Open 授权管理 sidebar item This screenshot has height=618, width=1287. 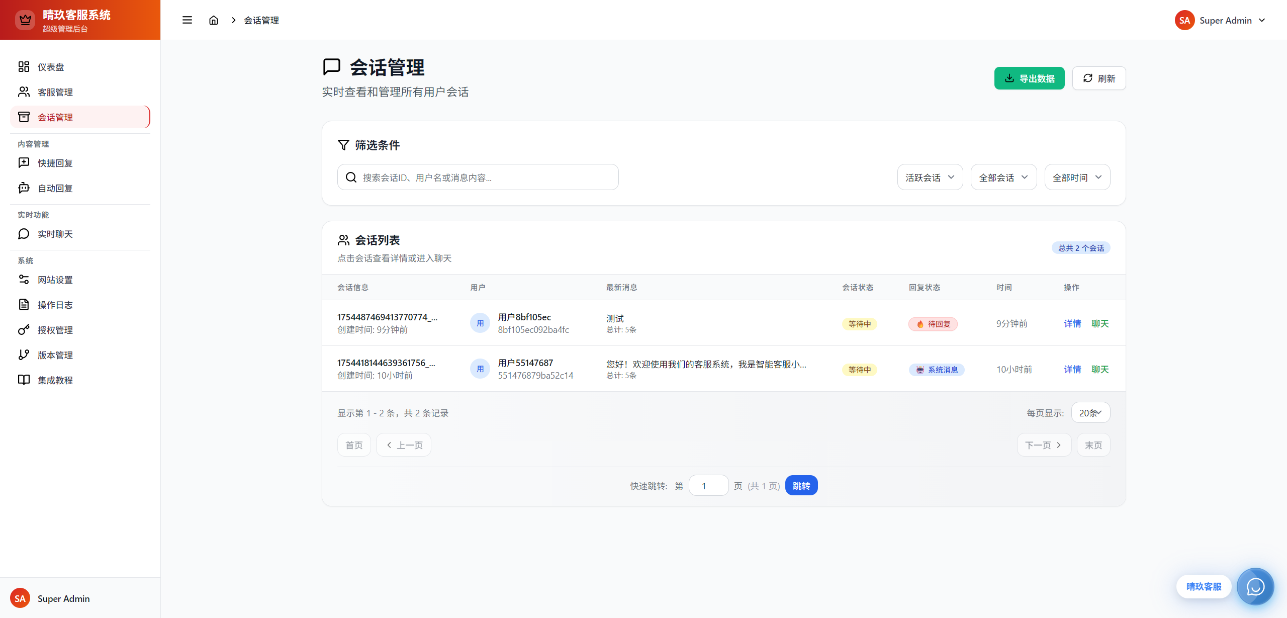(55, 330)
